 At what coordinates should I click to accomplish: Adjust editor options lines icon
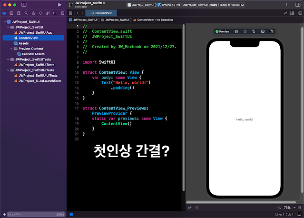292,13
